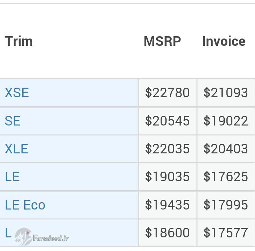Select the XLE MSRP price $22035
This screenshot has height=251, width=255.
click(x=167, y=149)
